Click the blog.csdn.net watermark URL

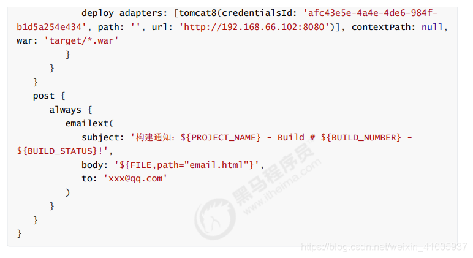point(384,247)
